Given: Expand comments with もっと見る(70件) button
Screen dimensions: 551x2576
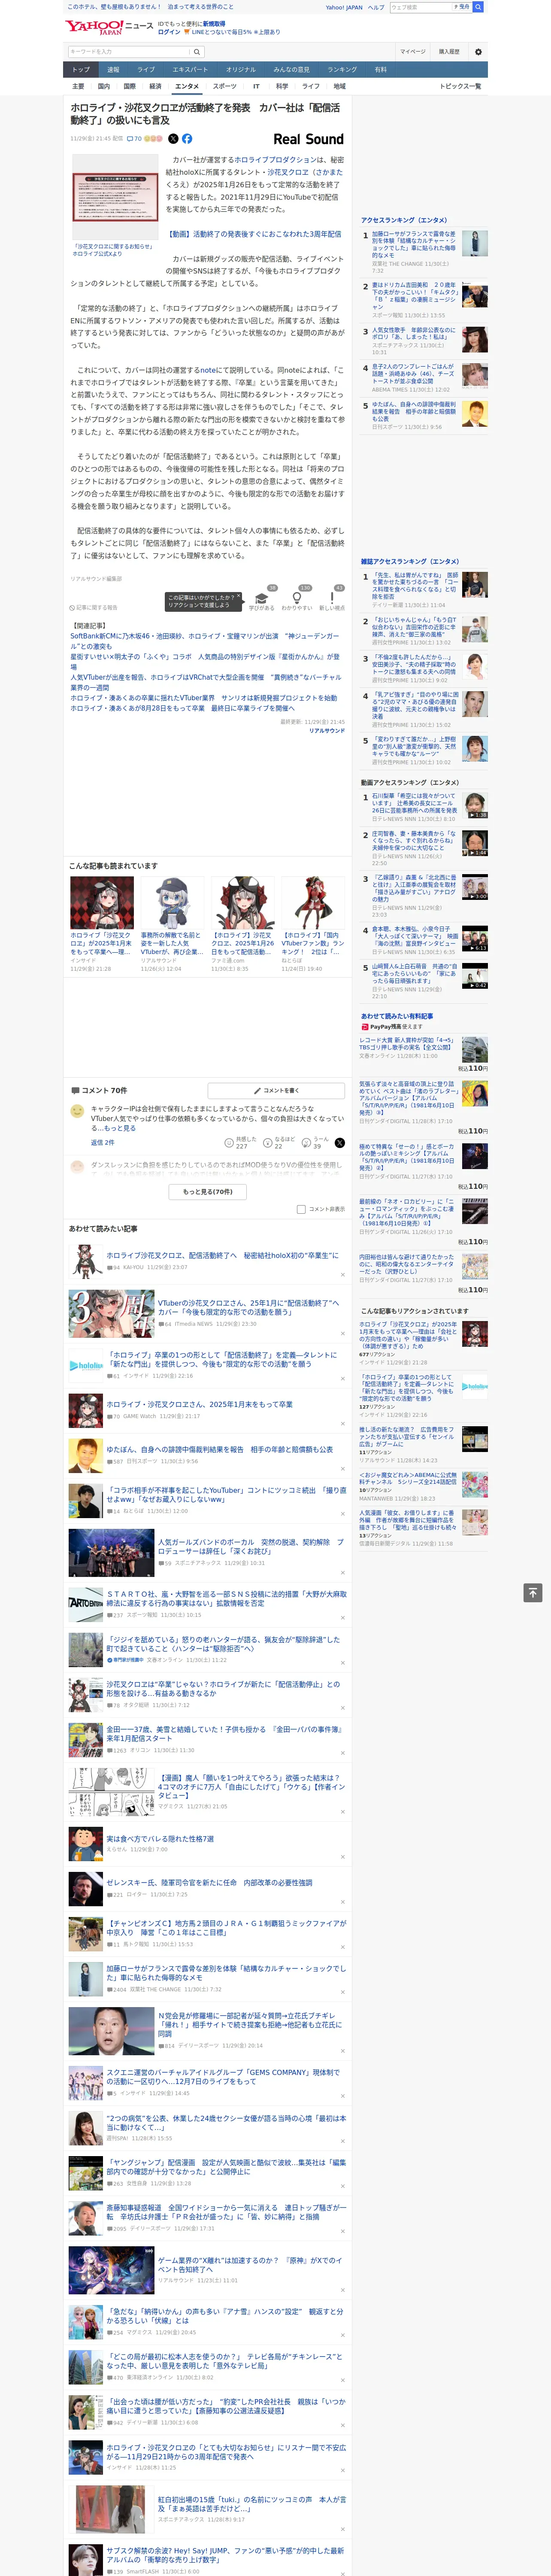Looking at the screenshot, I should (208, 1192).
